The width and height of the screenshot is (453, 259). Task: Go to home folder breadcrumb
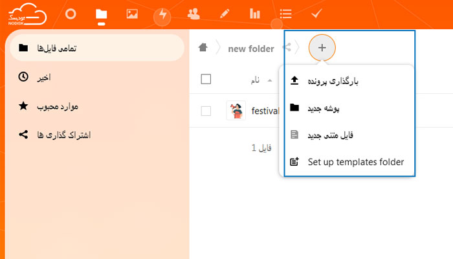[203, 47]
